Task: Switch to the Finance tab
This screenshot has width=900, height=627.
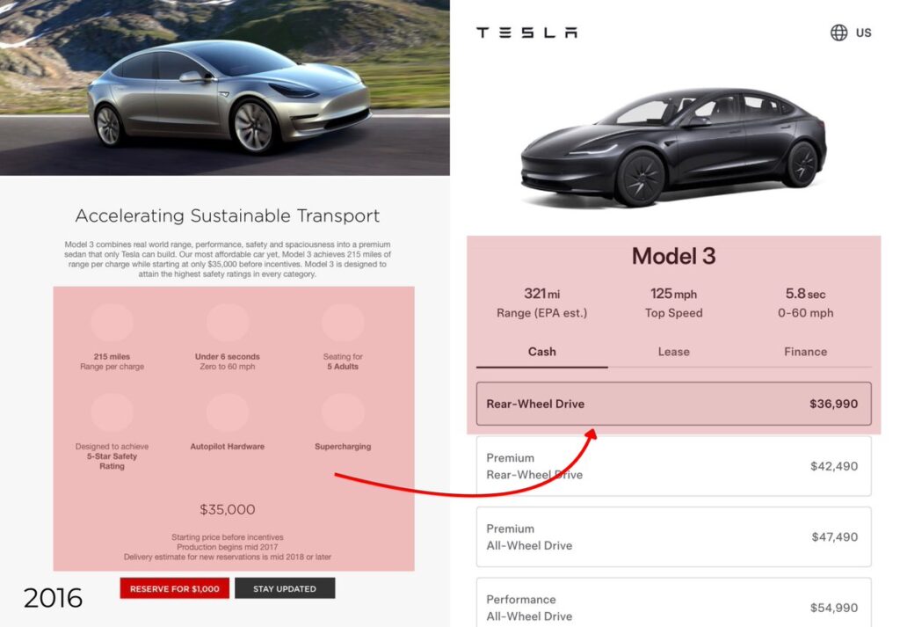Action: [805, 352]
